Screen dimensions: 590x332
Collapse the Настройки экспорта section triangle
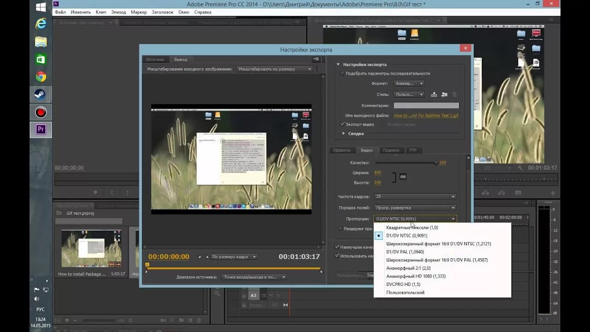tap(338, 65)
